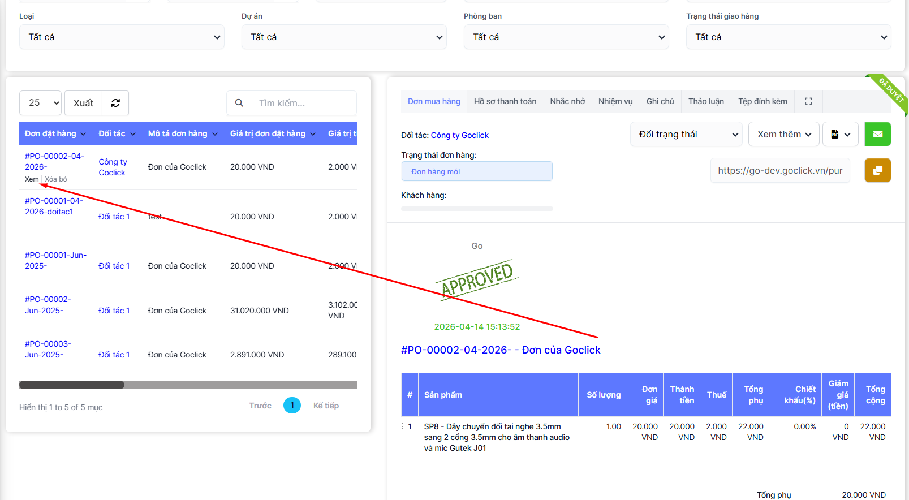Open the 25 page size selector

point(40,103)
